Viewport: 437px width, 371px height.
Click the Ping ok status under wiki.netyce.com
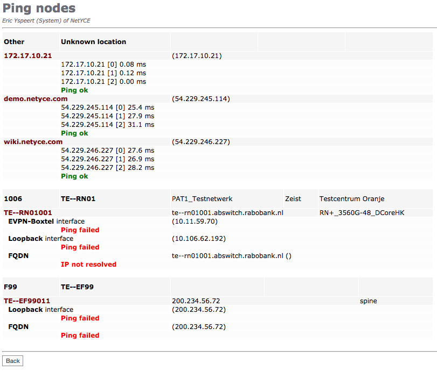[74, 176]
